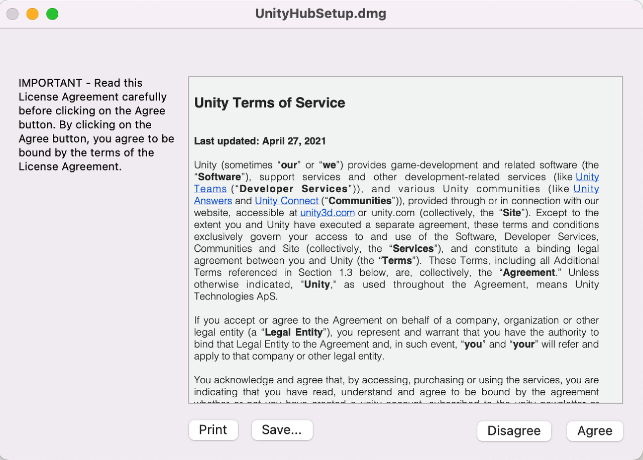Click the 'Technologies ApS.' text
Image resolution: width=643 pixels, height=460 pixels.
pyautogui.click(x=236, y=296)
